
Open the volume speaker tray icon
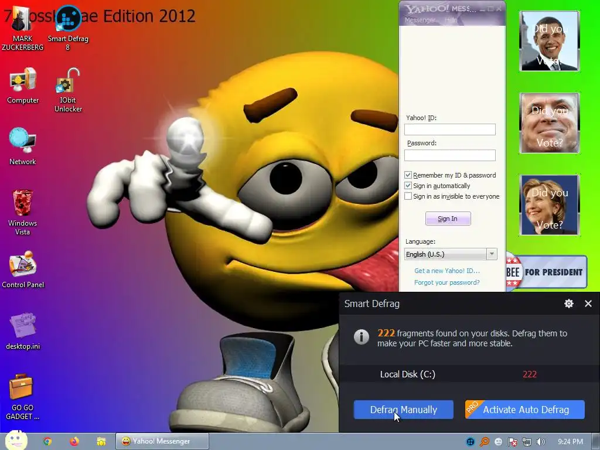click(541, 442)
